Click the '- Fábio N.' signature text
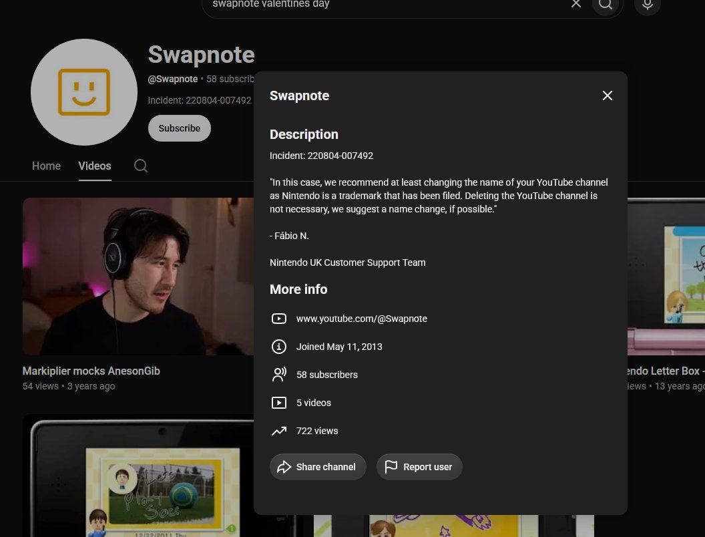 pyautogui.click(x=289, y=236)
